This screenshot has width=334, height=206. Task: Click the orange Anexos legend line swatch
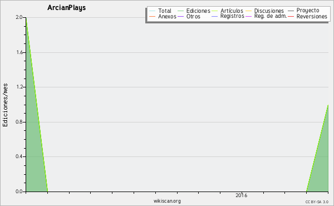153,16
